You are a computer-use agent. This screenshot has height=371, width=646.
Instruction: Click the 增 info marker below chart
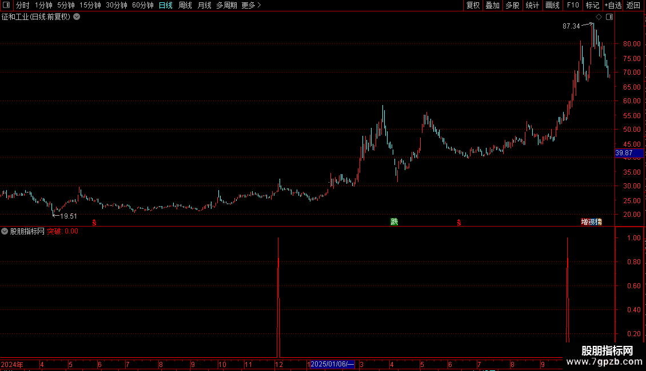pyautogui.click(x=584, y=221)
